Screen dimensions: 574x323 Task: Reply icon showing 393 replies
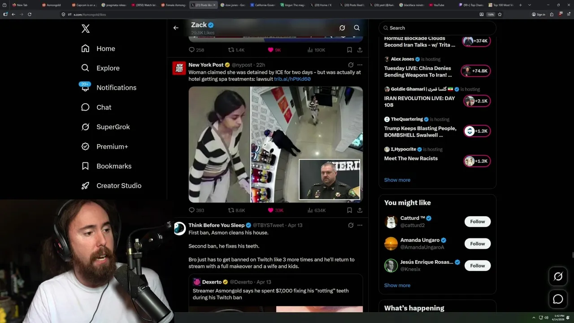191,210
